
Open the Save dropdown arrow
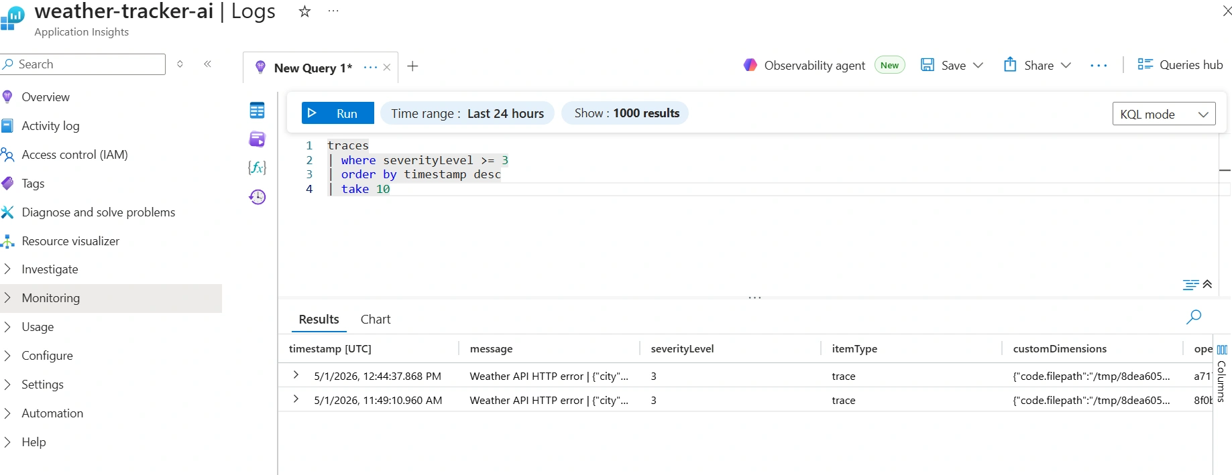(978, 65)
